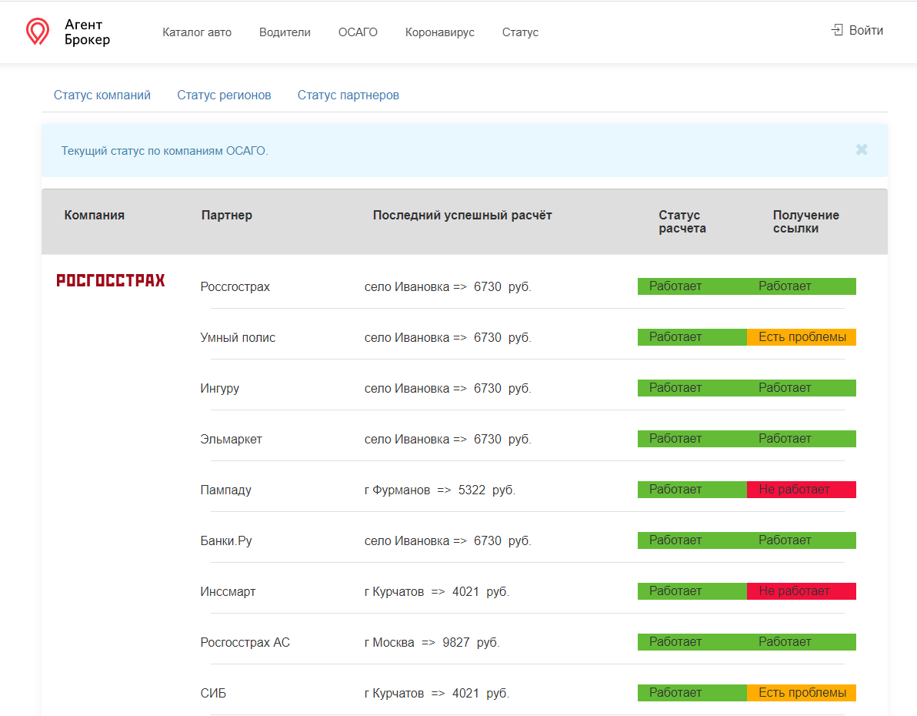Select the Умный полис partner name
The height and width of the screenshot is (716, 917).
pyautogui.click(x=238, y=337)
